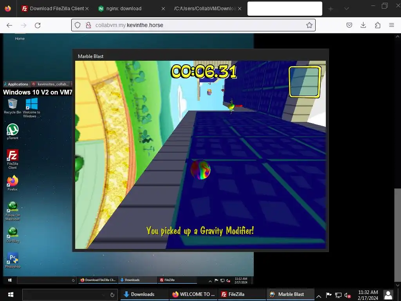The image size is (401, 301).
Task: Click the inner VM clock showing 11:12 AM
Action: (x=241, y=280)
